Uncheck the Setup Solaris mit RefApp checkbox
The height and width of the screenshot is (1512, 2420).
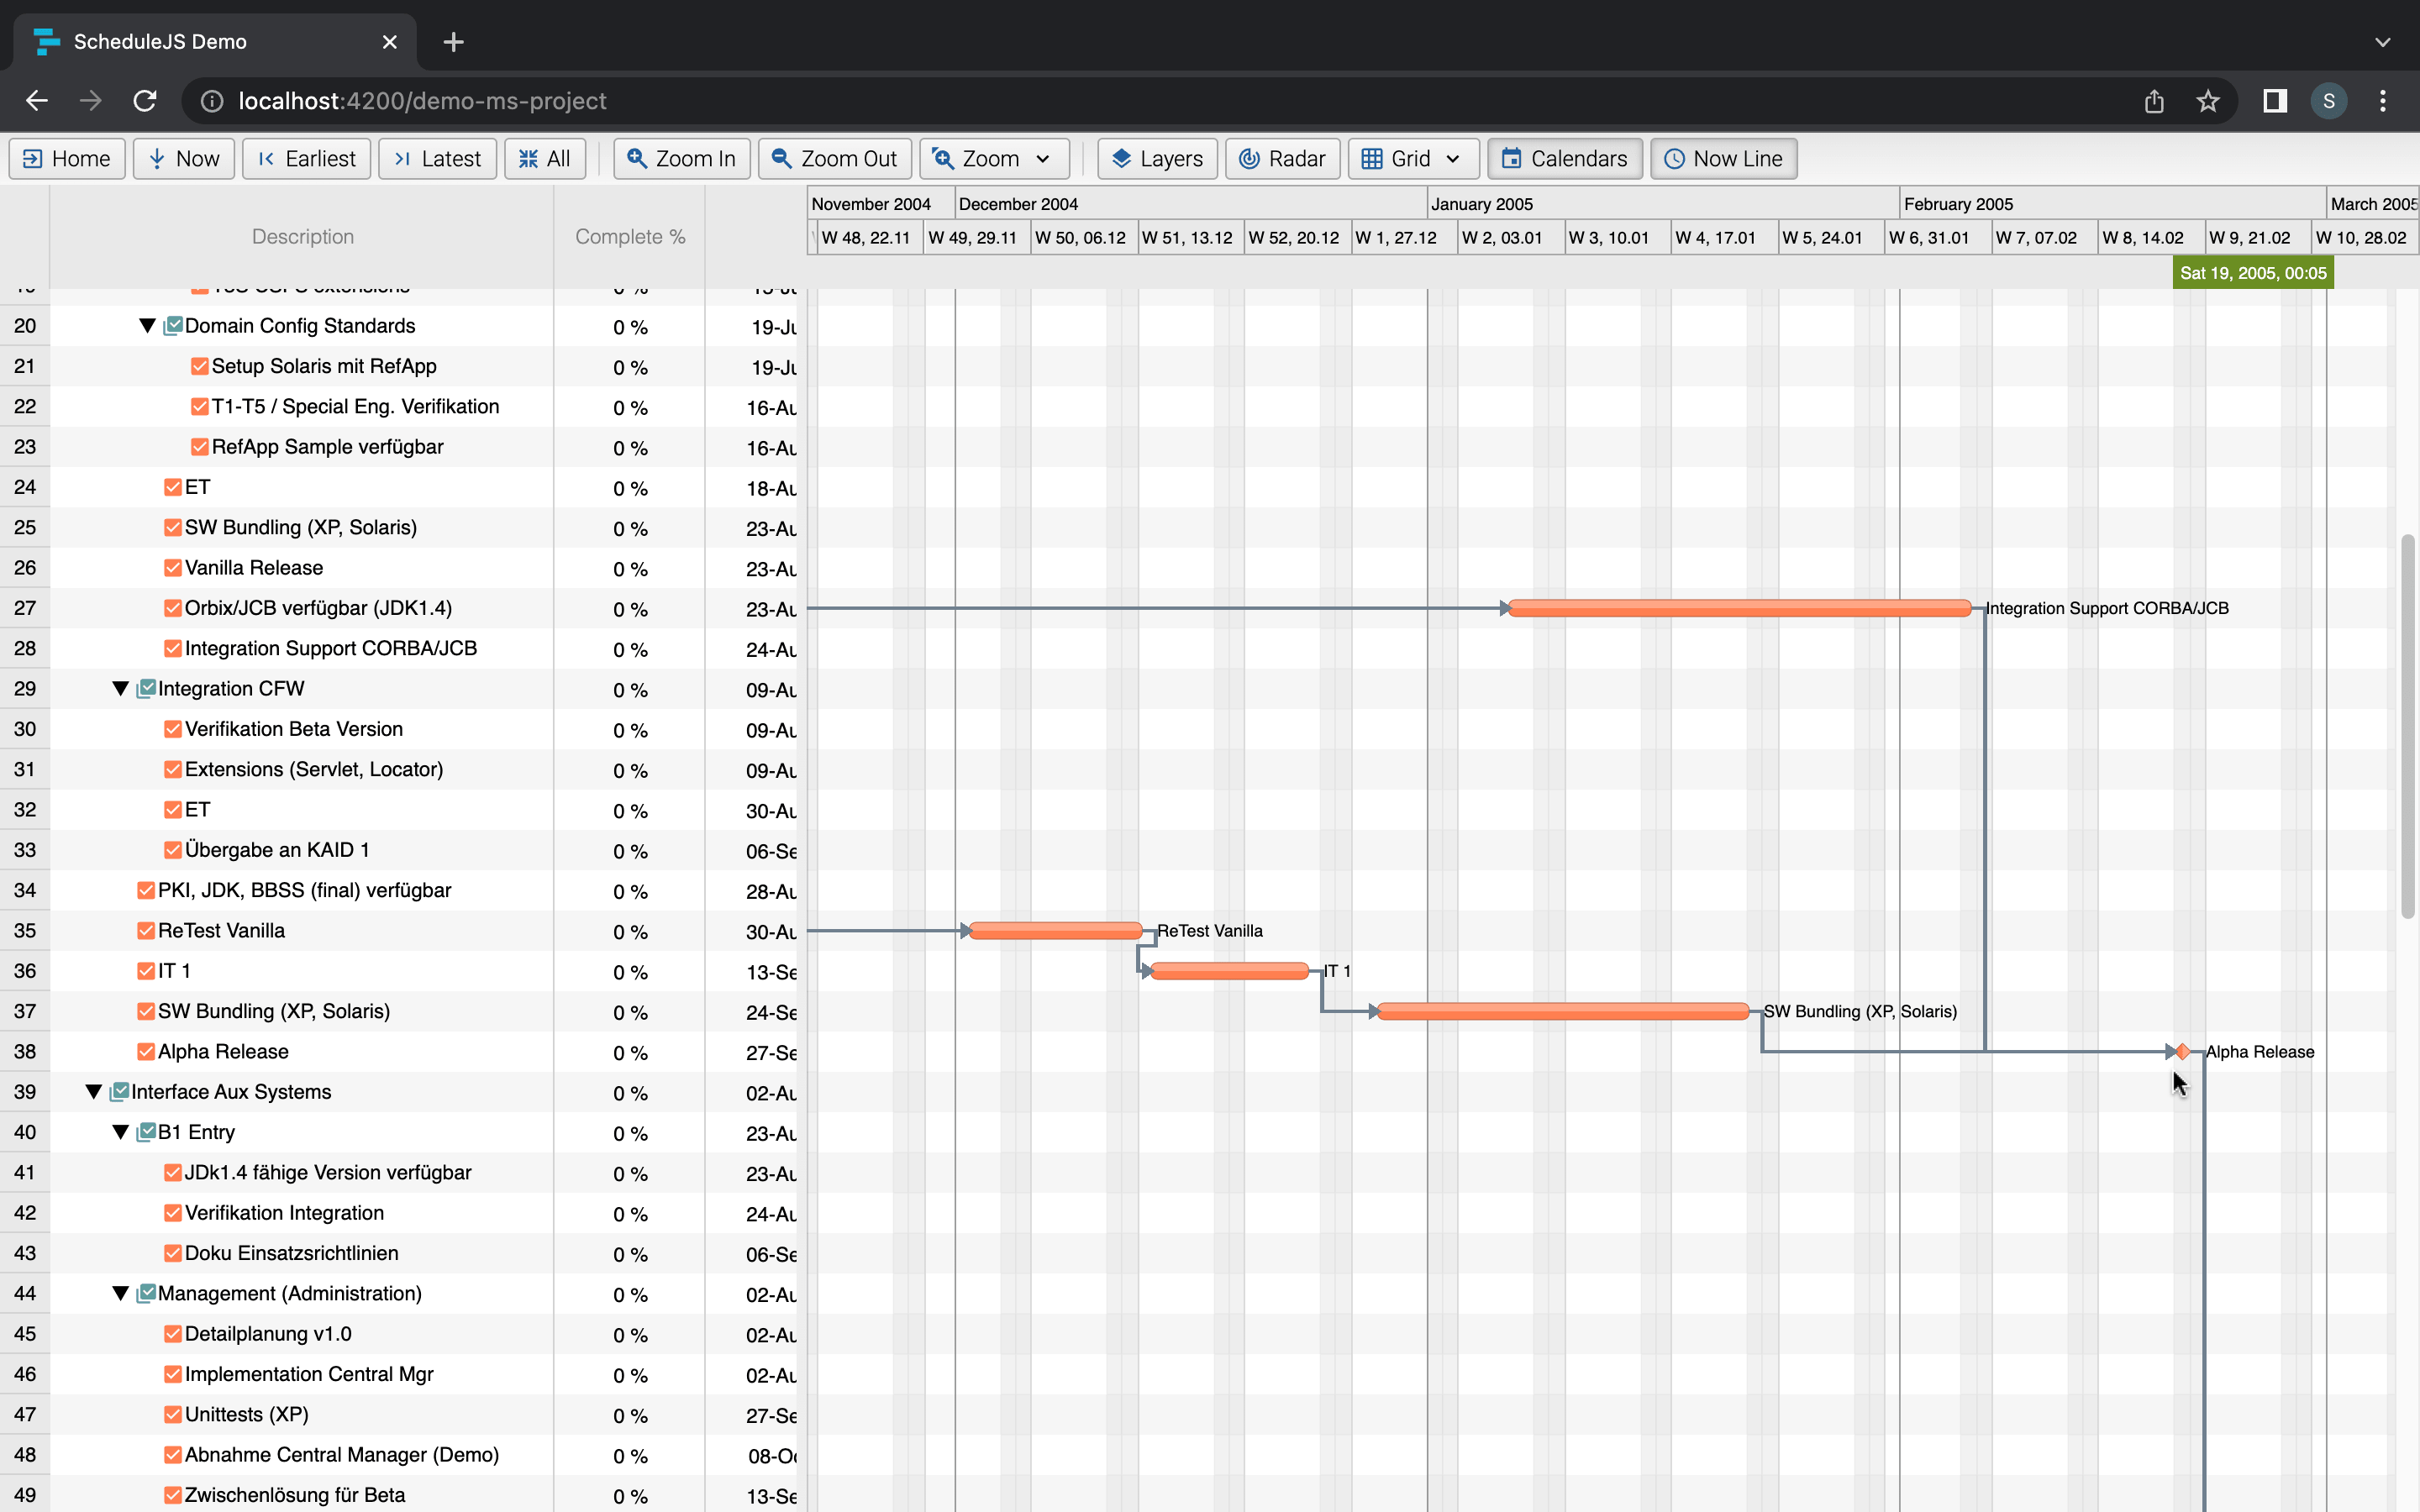coord(200,365)
